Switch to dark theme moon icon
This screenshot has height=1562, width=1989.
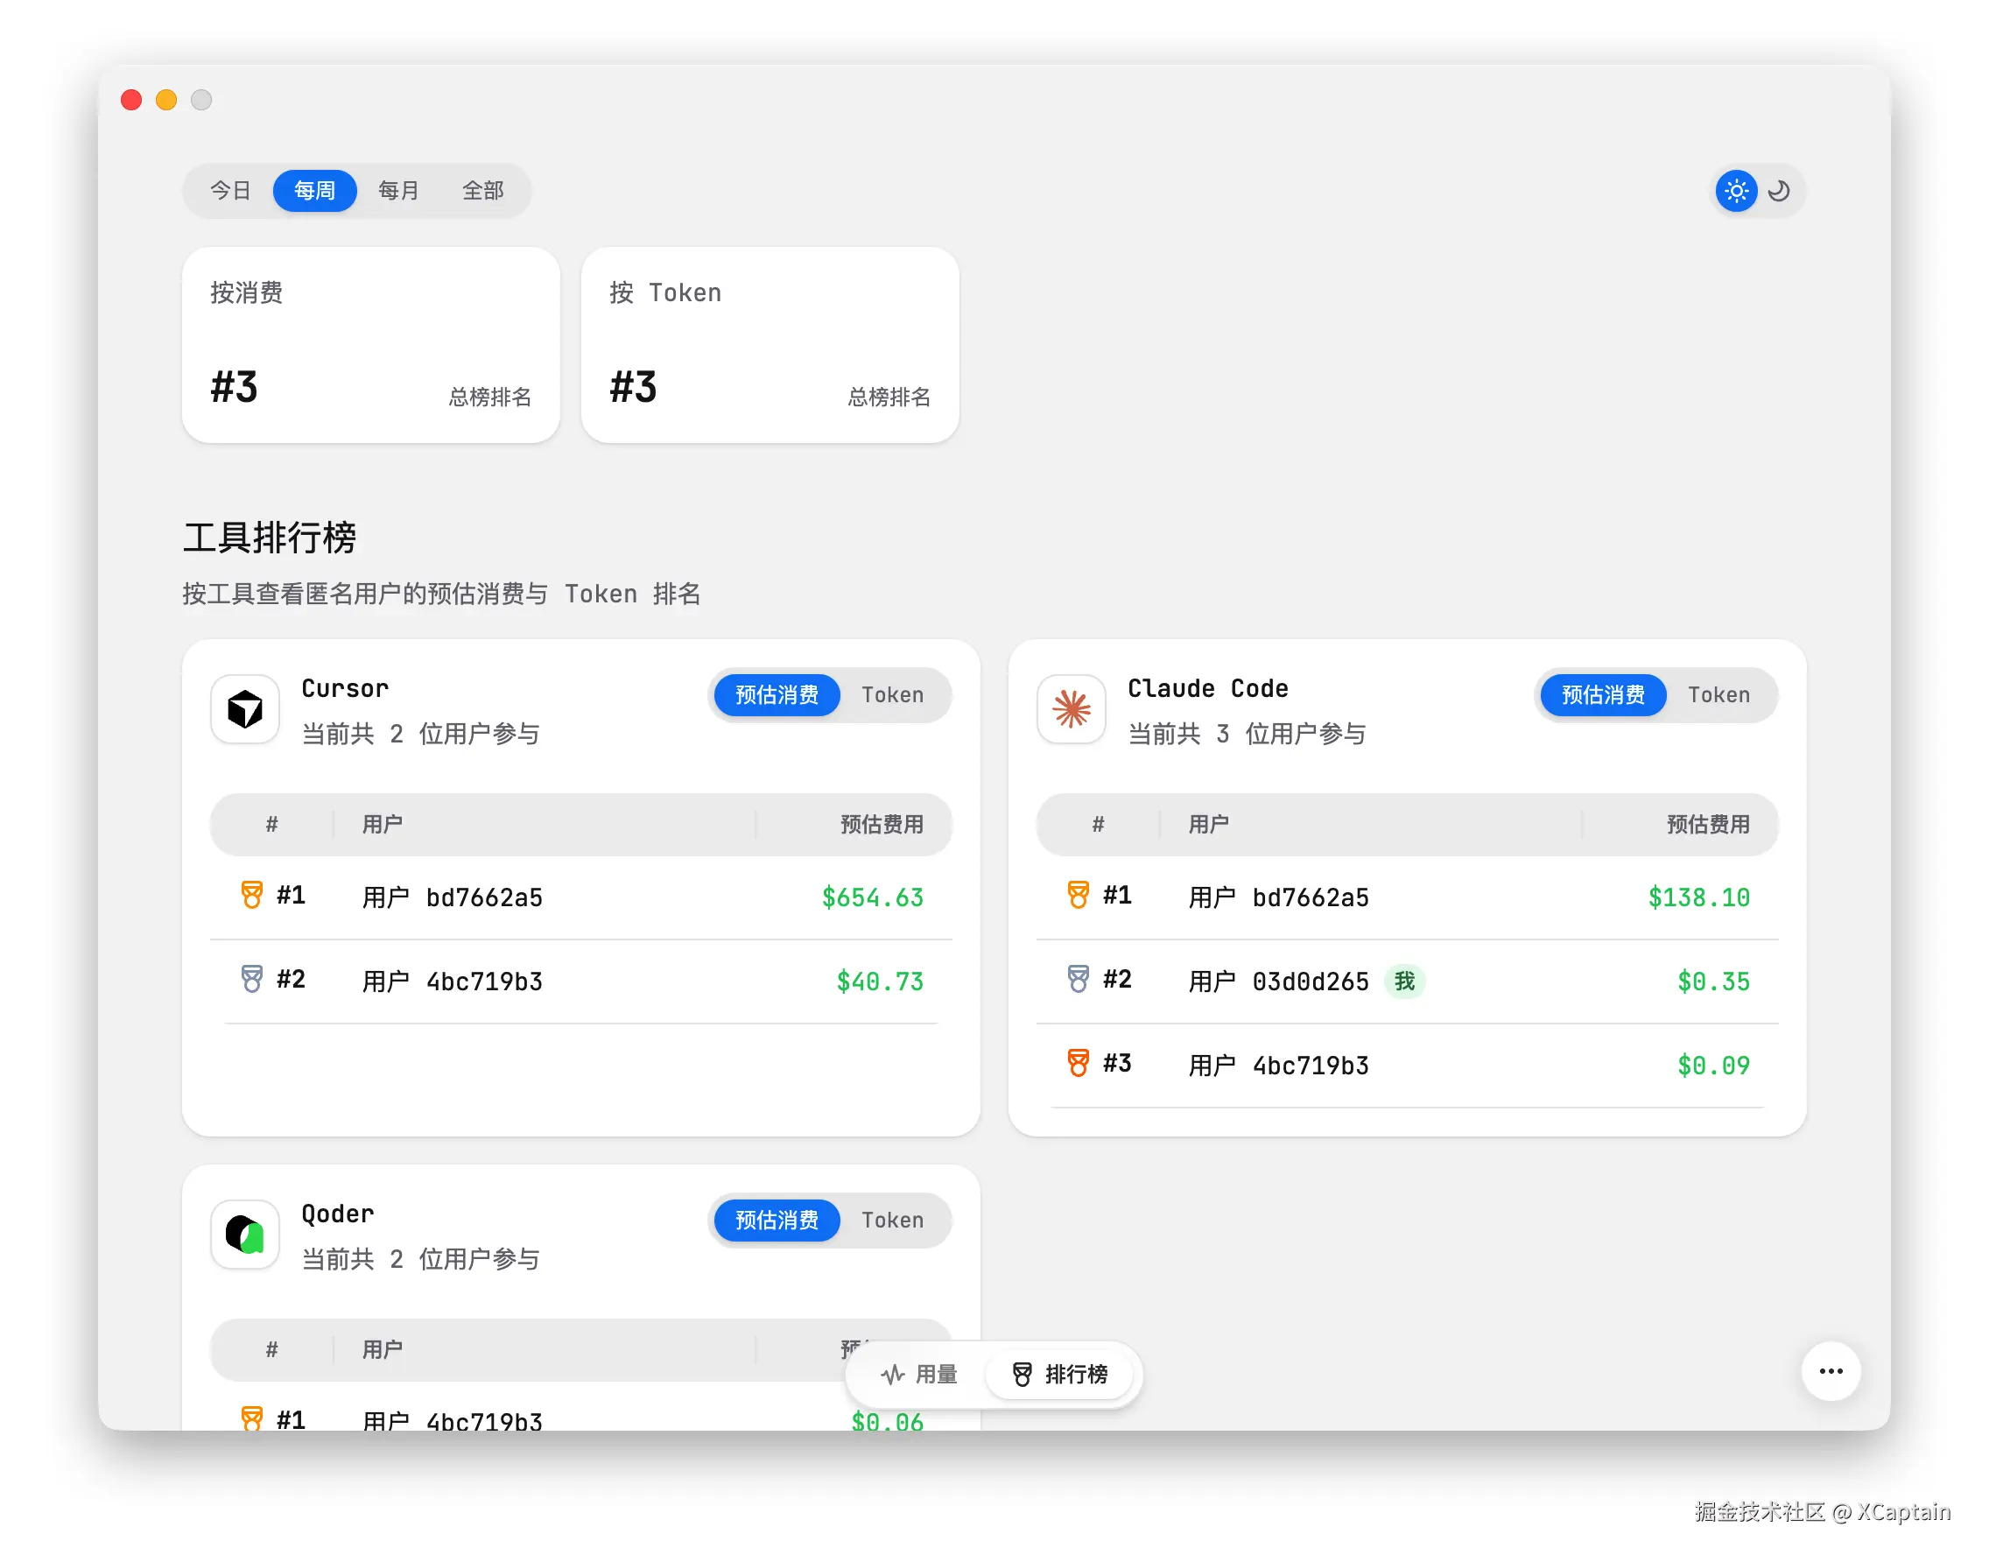tap(1779, 191)
